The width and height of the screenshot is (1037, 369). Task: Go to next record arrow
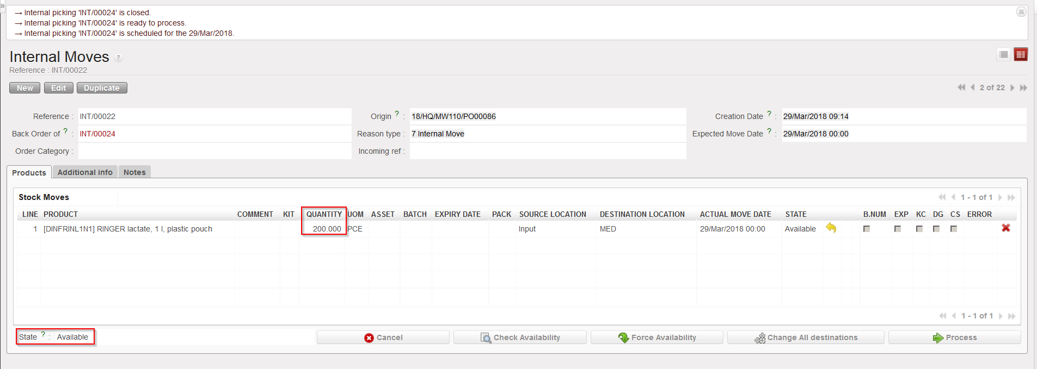[x=1013, y=87]
